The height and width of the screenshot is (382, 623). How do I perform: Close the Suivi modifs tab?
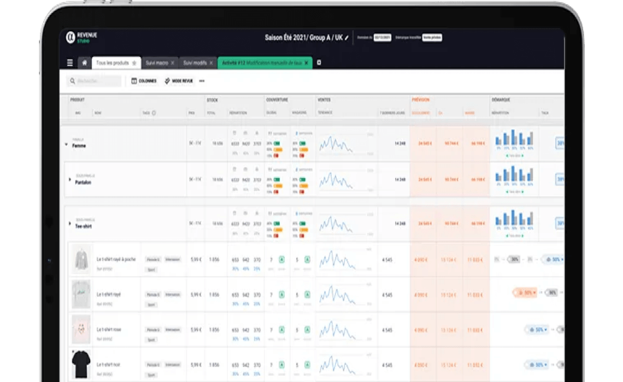pyautogui.click(x=211, y=63)
